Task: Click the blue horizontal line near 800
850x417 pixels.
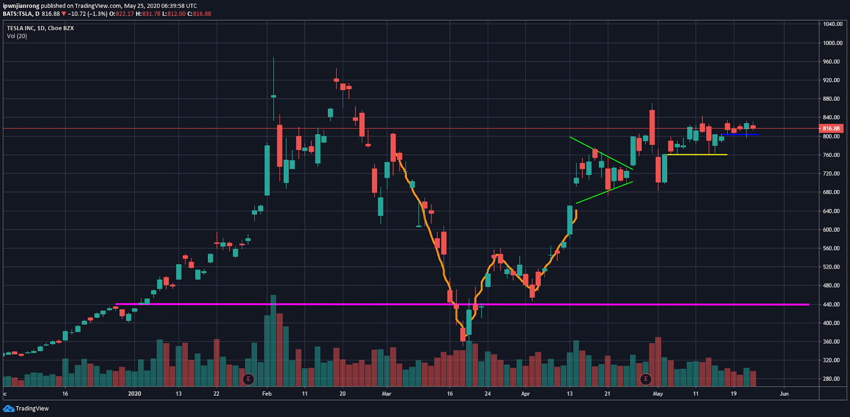Action: point(740,135)
